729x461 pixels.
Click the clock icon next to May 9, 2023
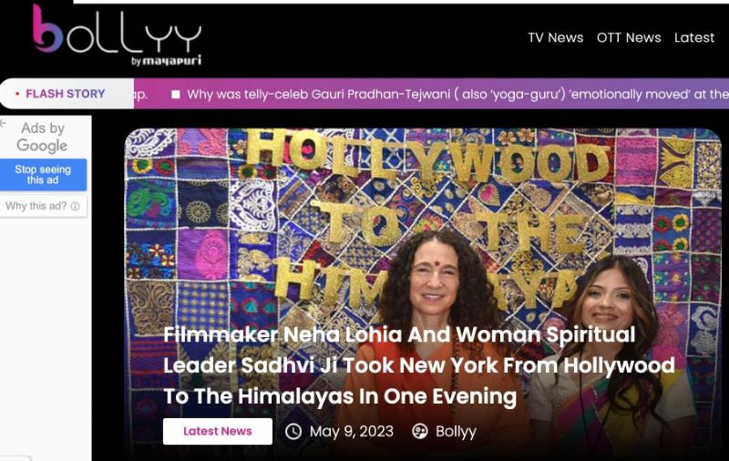(x=293, y=431)
